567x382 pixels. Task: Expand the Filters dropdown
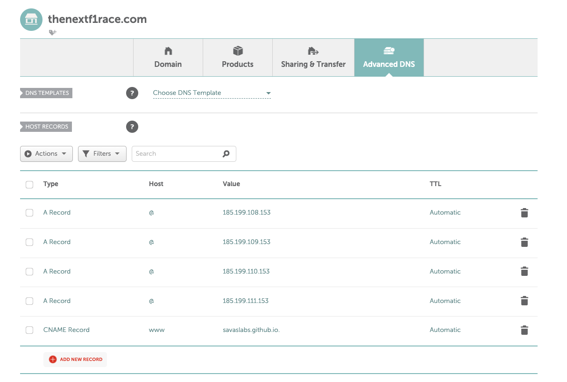pyautogui.click(x=102, y=153)
